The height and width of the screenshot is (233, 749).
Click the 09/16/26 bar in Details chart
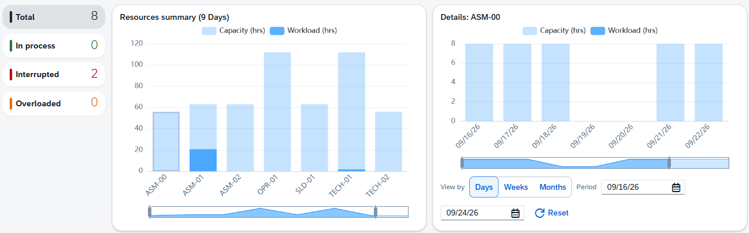tap(479, 82)
